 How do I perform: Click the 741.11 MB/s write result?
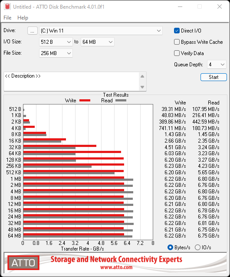pos(172,128)
